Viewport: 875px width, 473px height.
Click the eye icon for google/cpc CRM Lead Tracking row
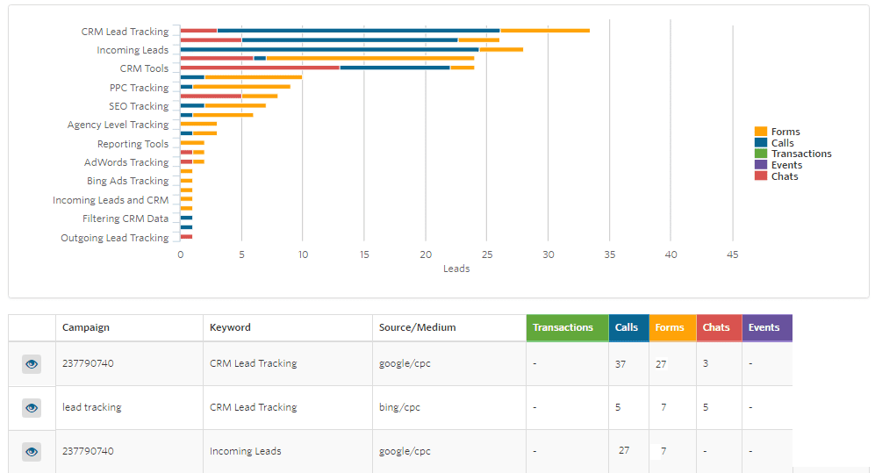(32, 364)
